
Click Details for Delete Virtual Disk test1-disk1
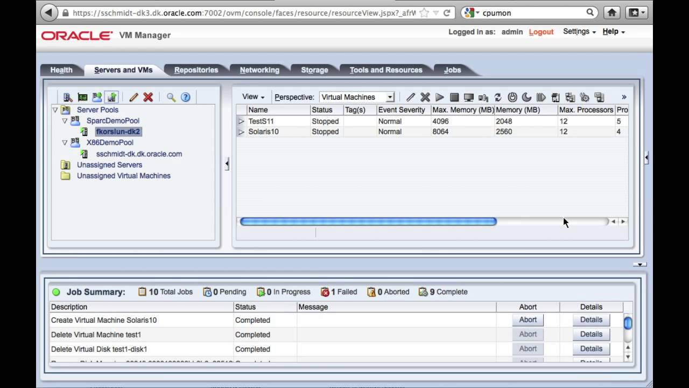pyautogui.click(x=591, y=349)
